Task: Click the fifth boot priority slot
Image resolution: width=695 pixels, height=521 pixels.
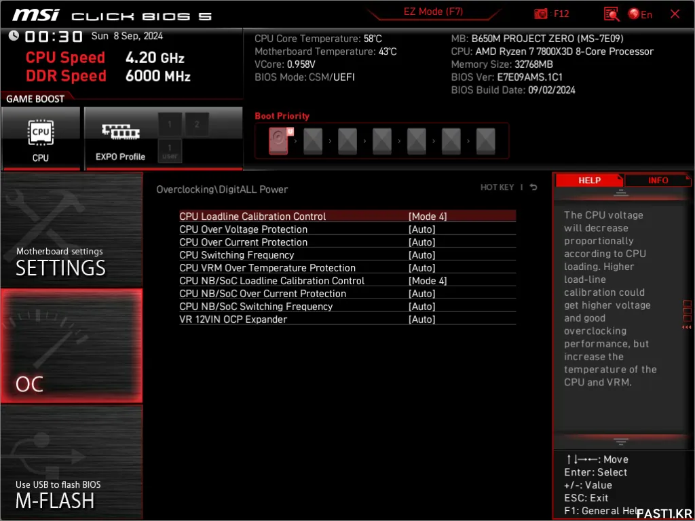Action: (x=417, y=141)
